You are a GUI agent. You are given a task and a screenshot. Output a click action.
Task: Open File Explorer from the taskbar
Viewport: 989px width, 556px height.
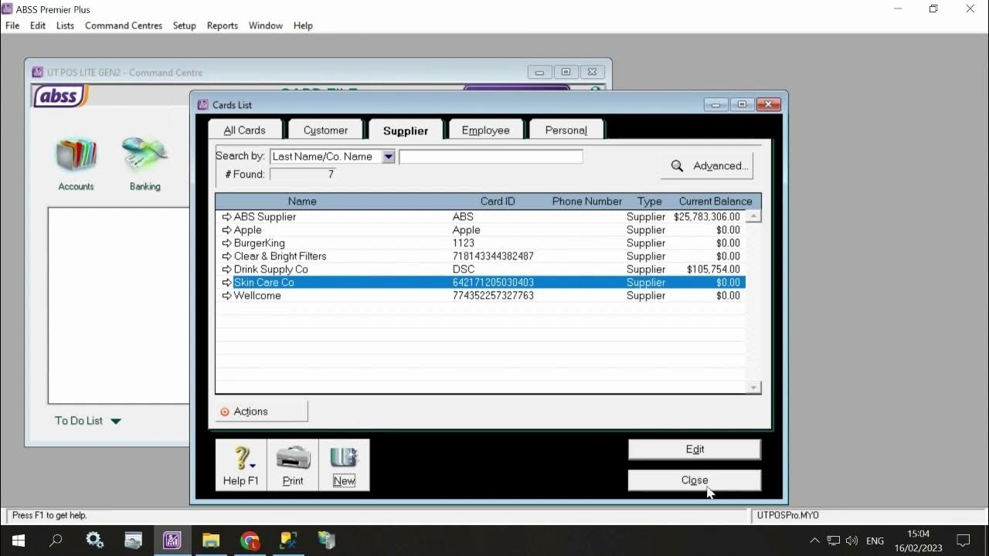pyautogui.click(x=211, y=541)
